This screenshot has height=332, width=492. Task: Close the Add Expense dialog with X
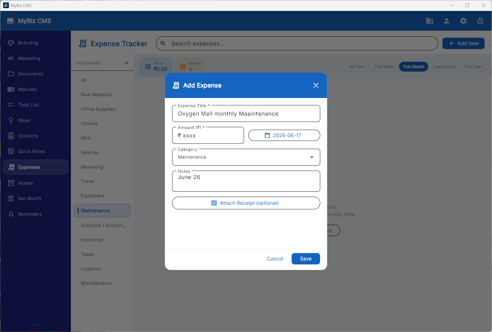[x=316, y=85]
